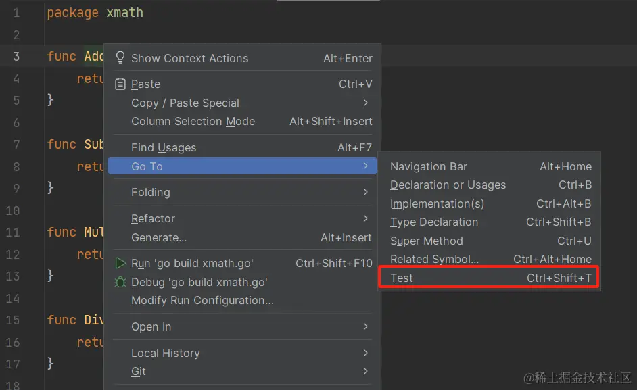Choose Column Selection Mode
This screenshot has height=390, width=637.
tap(193, 121)
